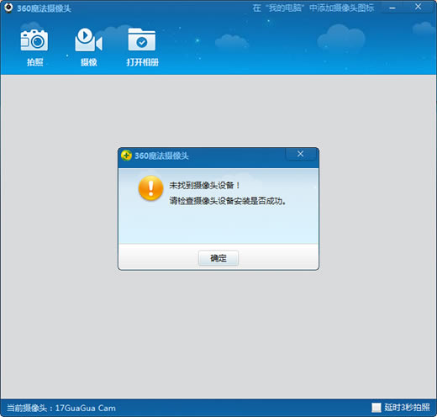Screen dimensions: 437x417
Task: Start recording with the 摄像 icon
Action: pos(88,40)
